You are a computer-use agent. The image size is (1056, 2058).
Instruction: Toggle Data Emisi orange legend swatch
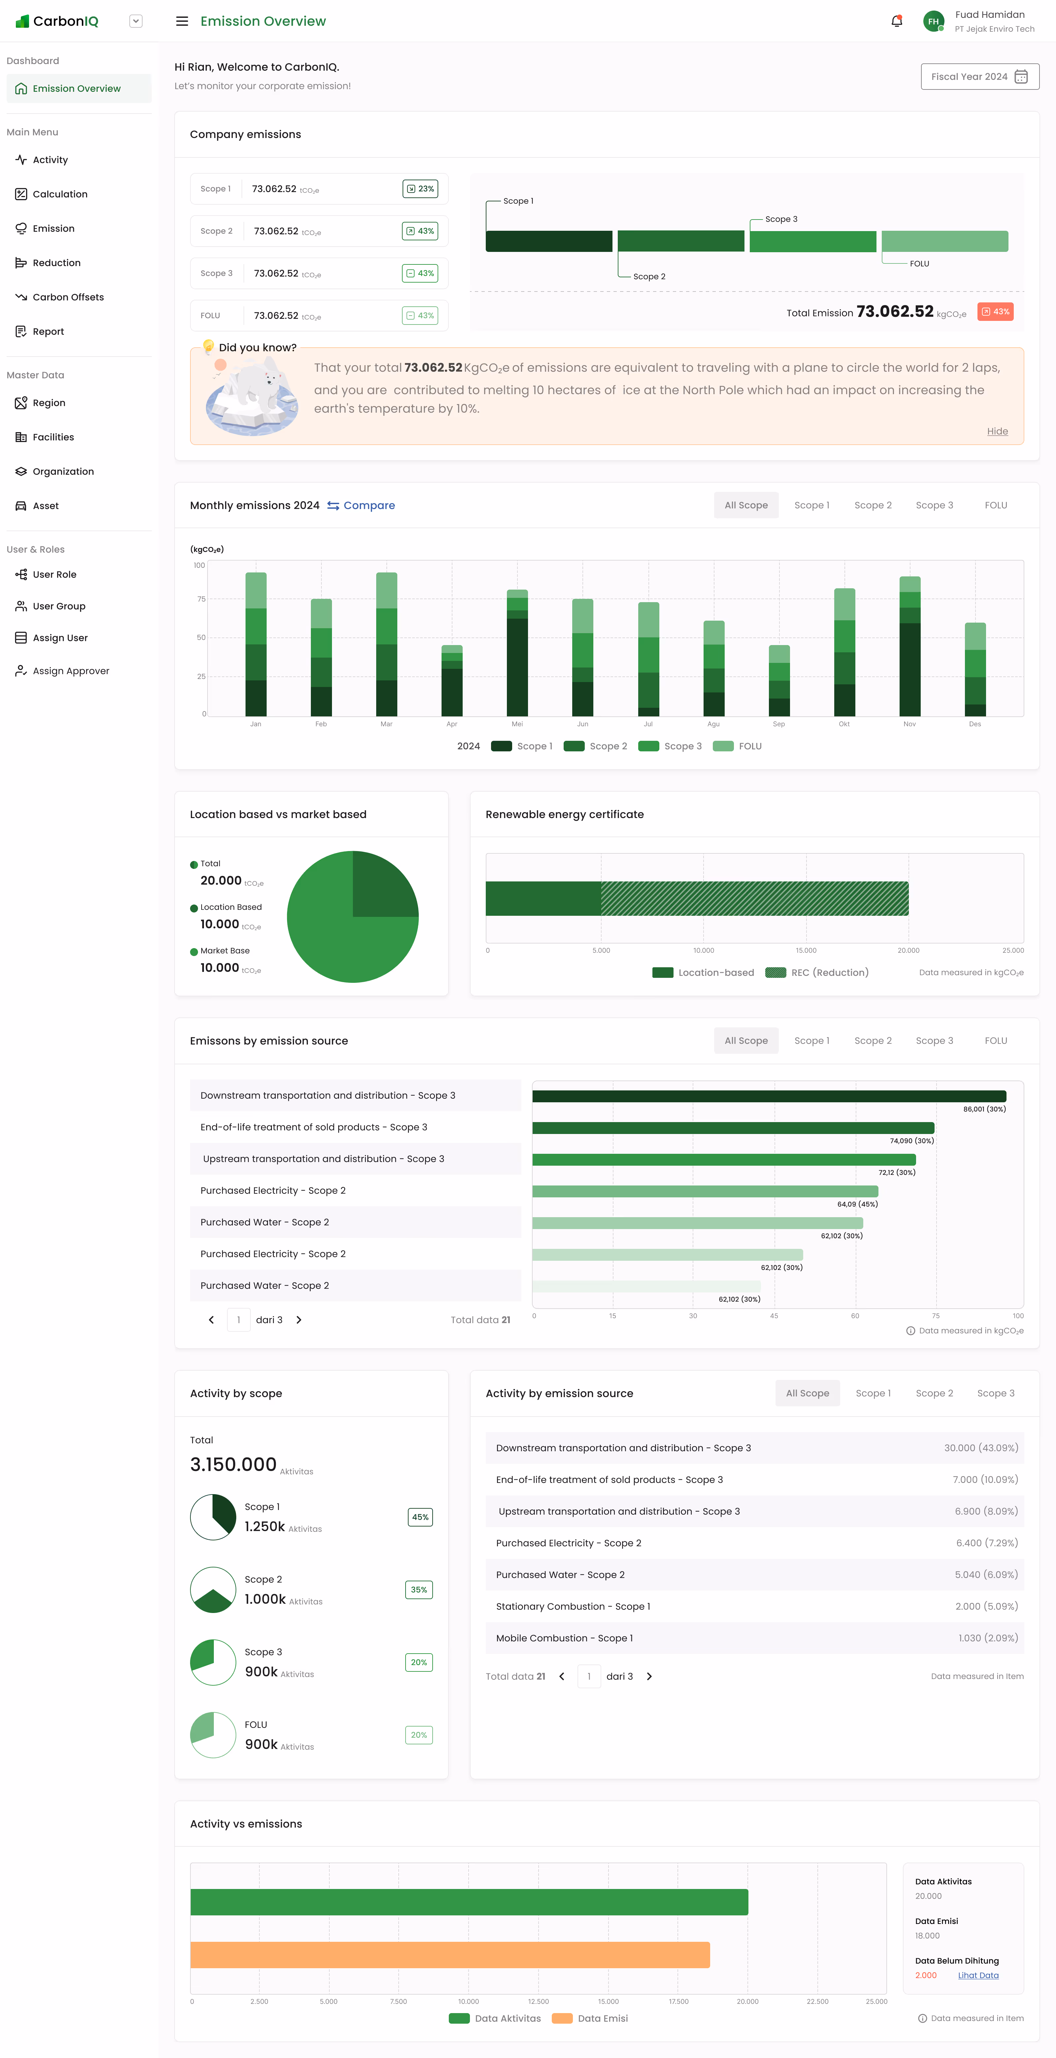point(562,2019)
